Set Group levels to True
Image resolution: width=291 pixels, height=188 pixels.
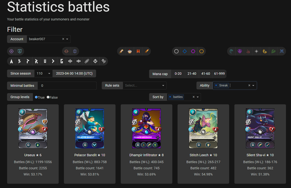coord(36,97)
